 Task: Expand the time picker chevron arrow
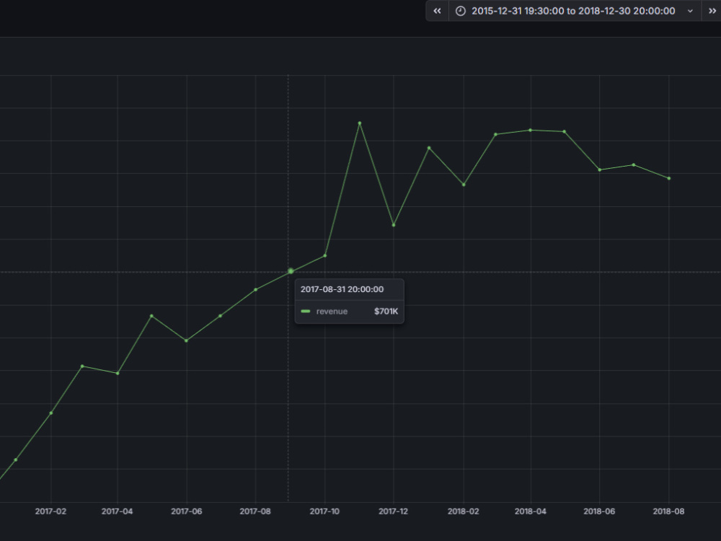pyautogui.click(x=690, y=11)
